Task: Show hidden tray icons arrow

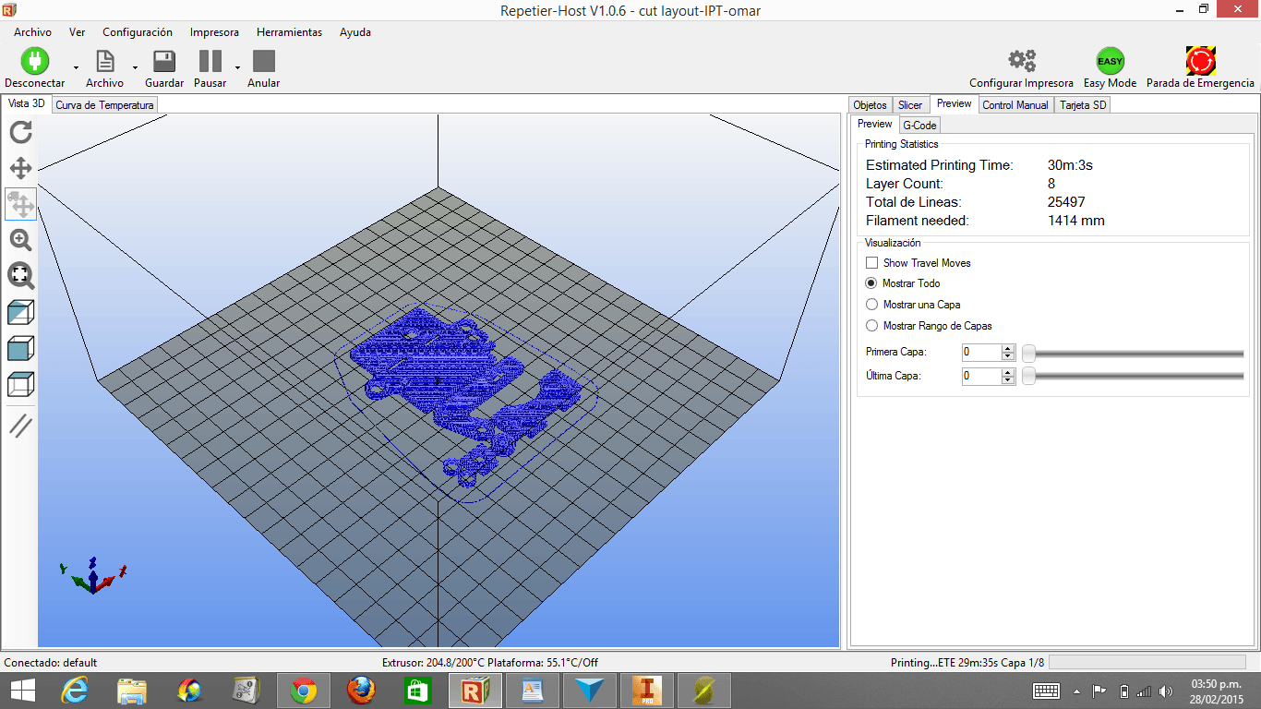Action: pos(1076,691)
